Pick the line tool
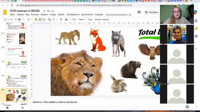 click(53, 20)
